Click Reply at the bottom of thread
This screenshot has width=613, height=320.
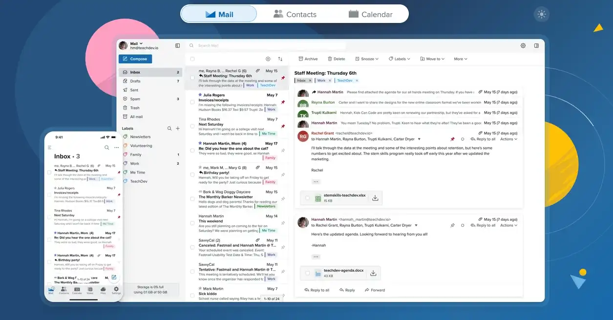click(347, 290)
